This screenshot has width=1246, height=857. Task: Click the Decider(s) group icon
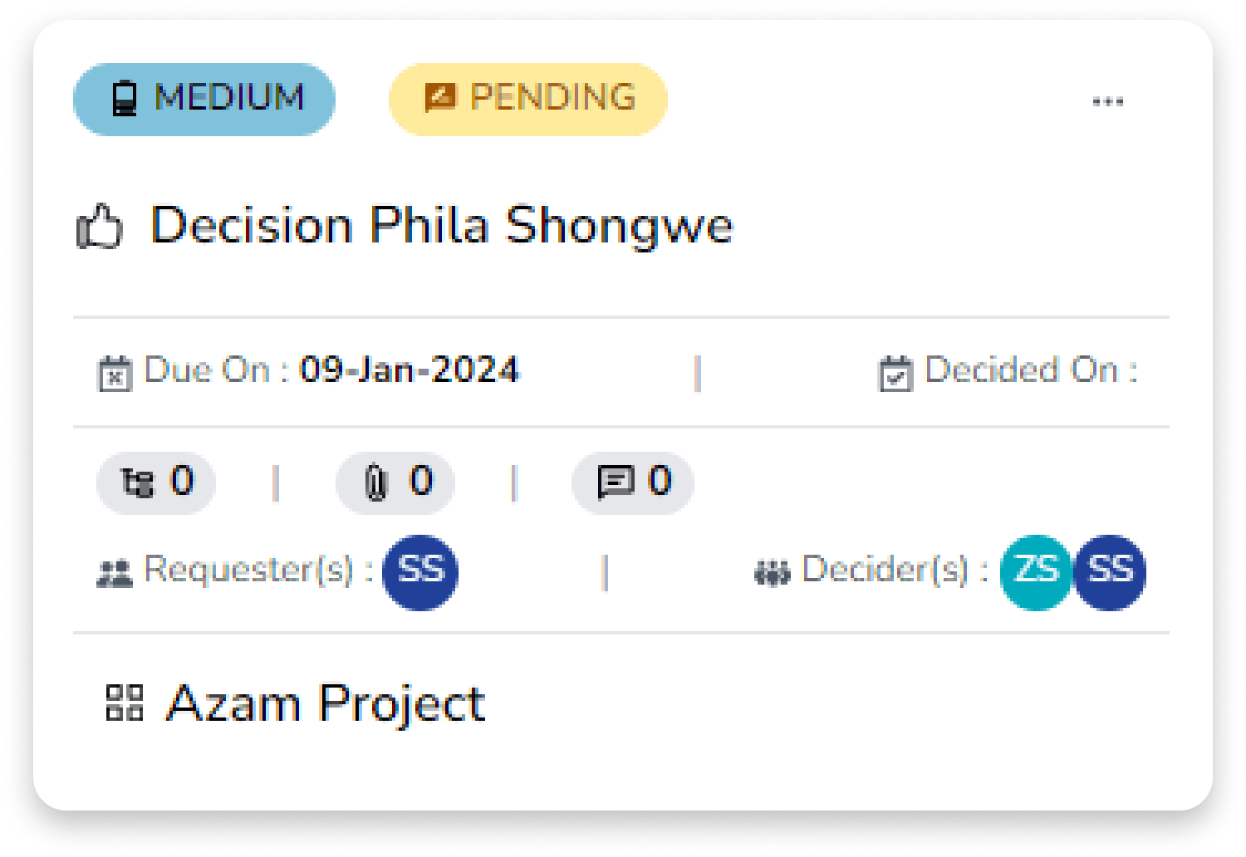pos(772,573)
